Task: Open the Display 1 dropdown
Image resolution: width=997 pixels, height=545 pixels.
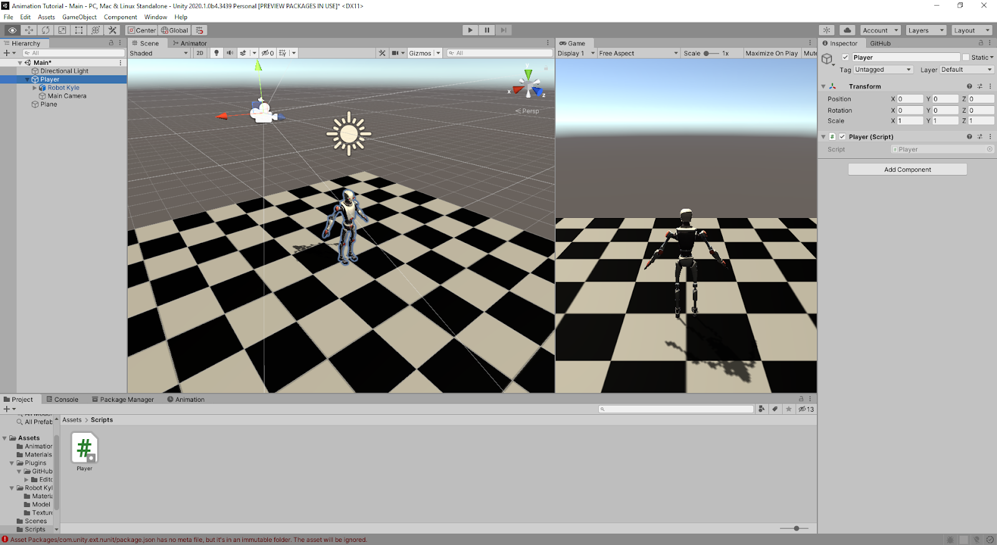Action: point(576,53)
